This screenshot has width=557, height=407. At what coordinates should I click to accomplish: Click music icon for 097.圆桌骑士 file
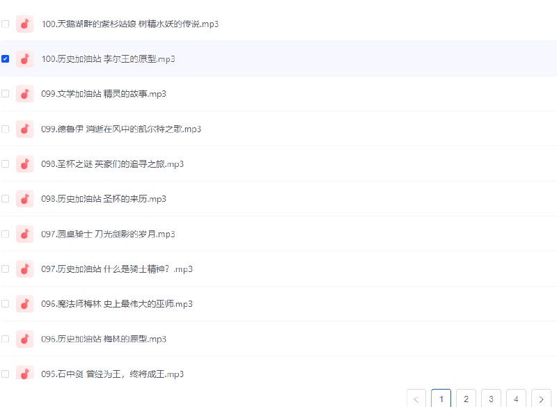(24, 234)
